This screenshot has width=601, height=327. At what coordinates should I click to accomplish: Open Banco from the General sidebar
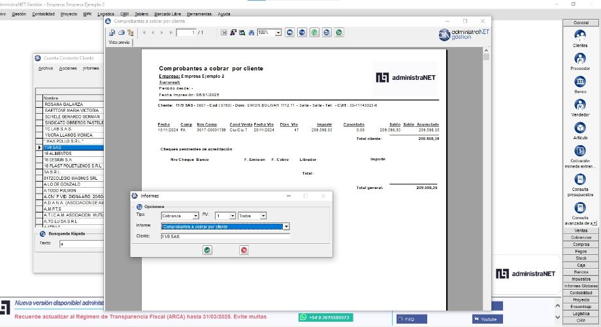(580, 84)
